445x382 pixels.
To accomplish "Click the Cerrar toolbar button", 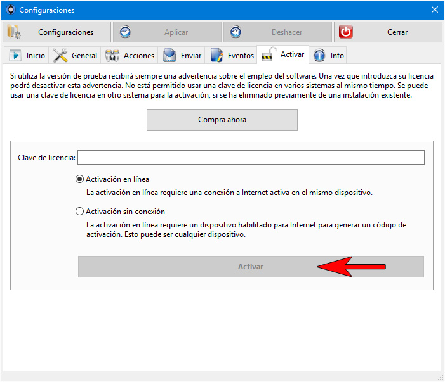I will point(388,32).
